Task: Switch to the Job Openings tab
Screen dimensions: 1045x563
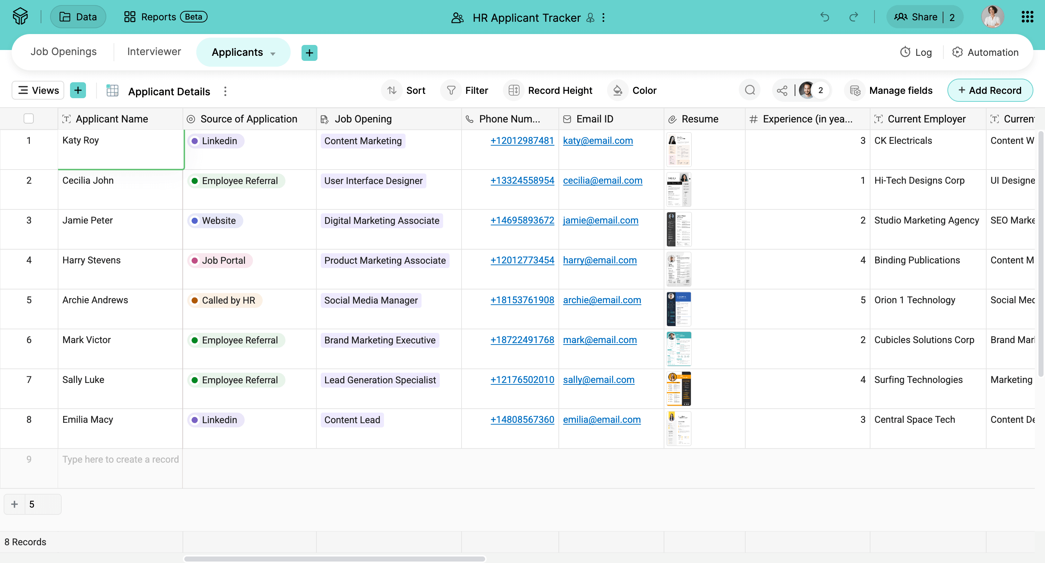Action: pyautogui.click(x=64, y=52)
